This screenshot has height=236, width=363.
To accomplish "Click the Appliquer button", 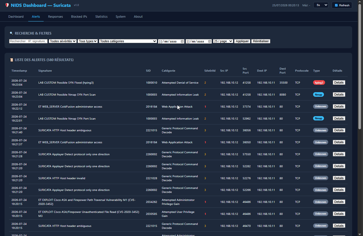I will click(242, 41).
